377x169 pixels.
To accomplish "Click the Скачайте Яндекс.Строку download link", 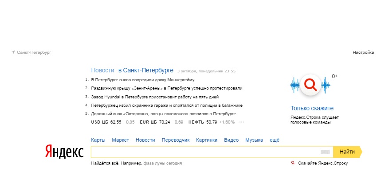I will coord(323,164).
